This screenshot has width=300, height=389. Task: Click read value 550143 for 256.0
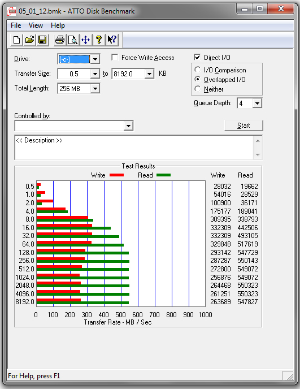pyautogui.click(x=247, y=261)
